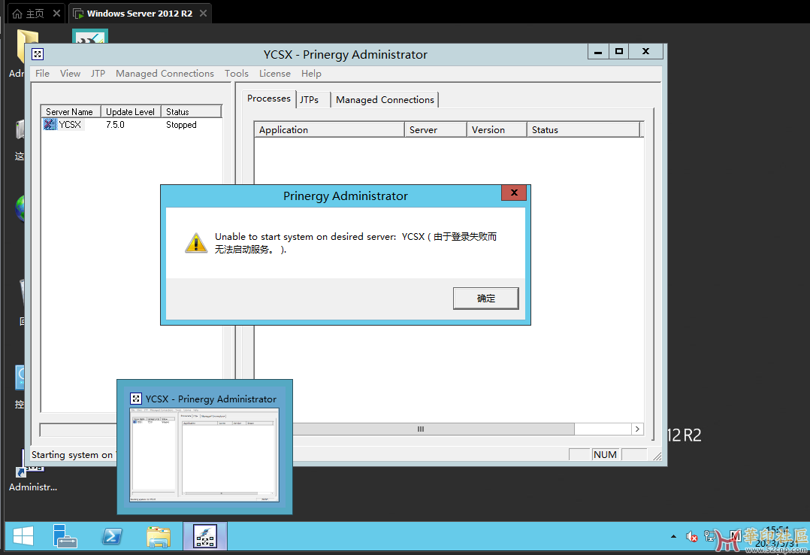Show hidden system tray icons arrow
810x555 pixels.
click(673, 536)
